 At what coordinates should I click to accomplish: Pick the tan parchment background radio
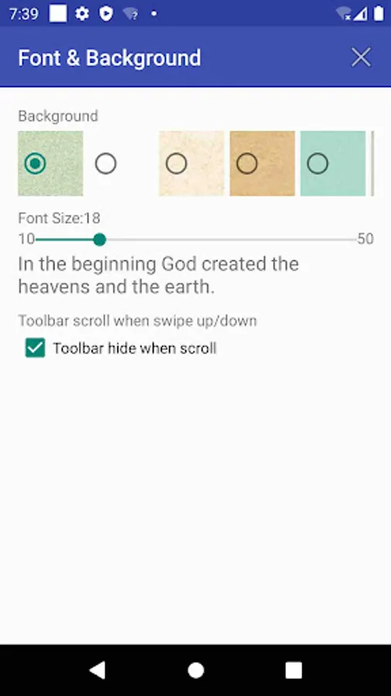[x=247, y=164]
